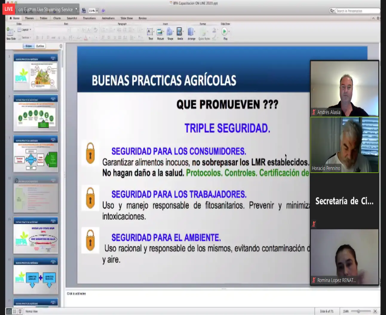
Task: Expand the Layout dropdown
Action: click(24, 30)
